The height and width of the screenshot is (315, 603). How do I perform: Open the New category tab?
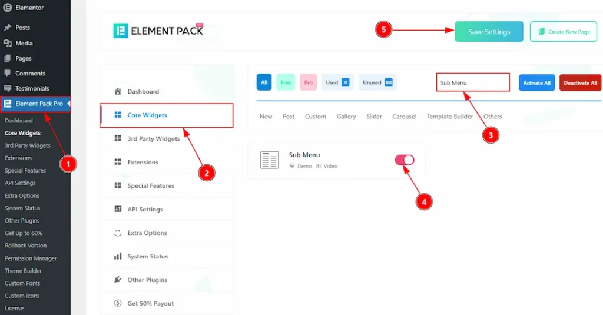(x=266, y=117)
